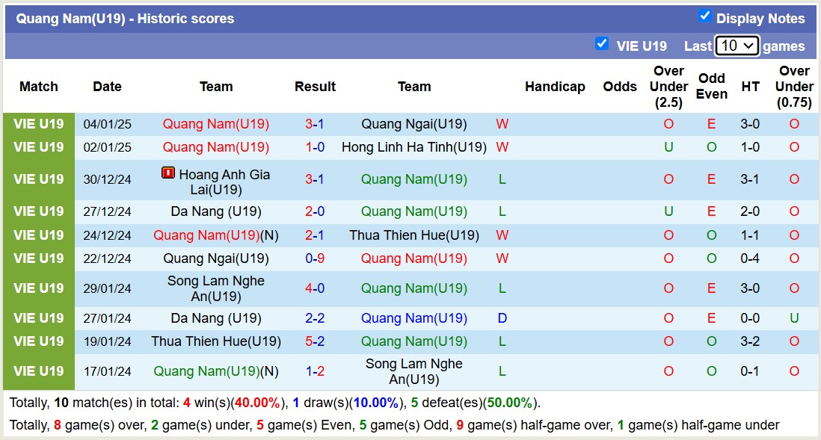The height and width of the screenshot is (440, 821).
Task: Select Thua Thien Hue(U19) in the 24/12/24 row
Action: tap(414, 235)
